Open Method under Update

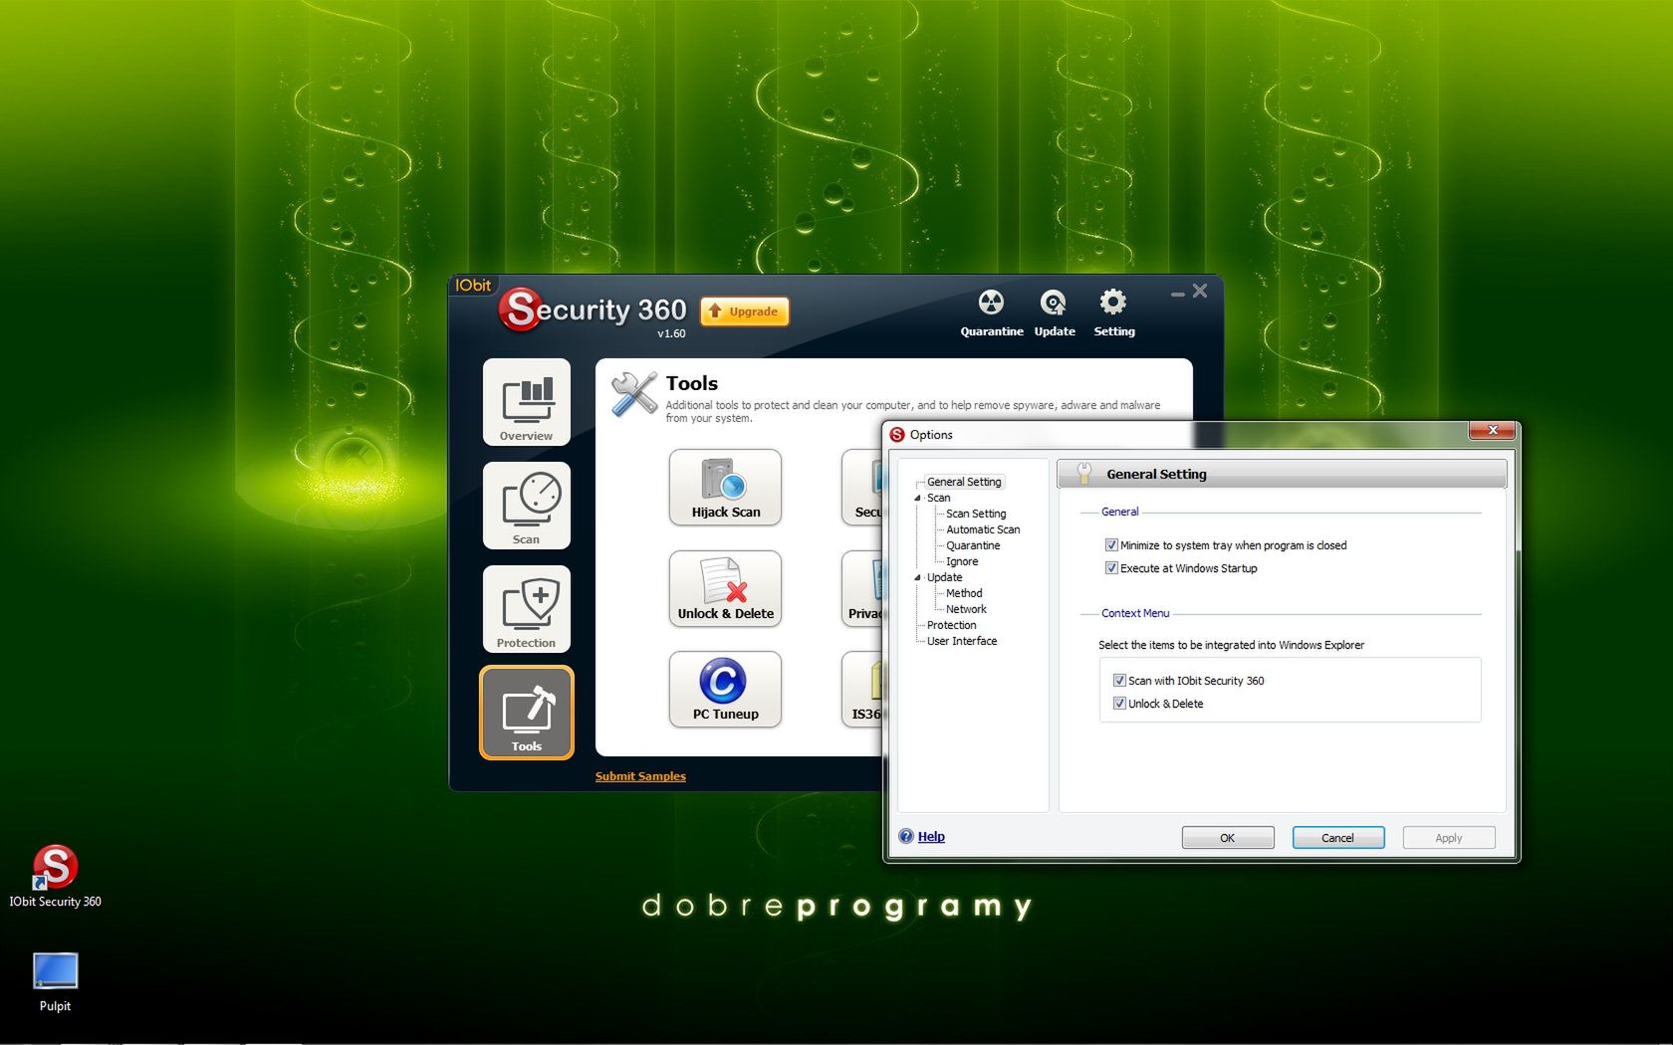click(x=964, y=593)
